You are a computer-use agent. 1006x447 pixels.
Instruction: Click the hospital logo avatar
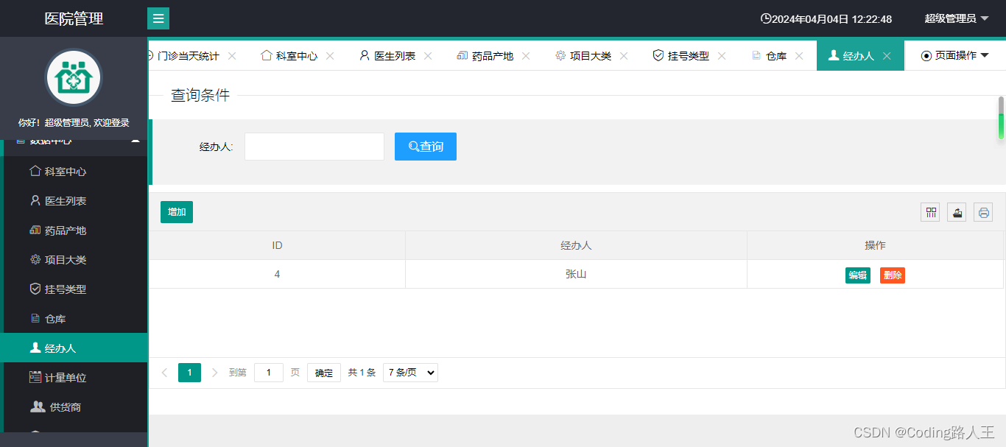tap(74, 77)
